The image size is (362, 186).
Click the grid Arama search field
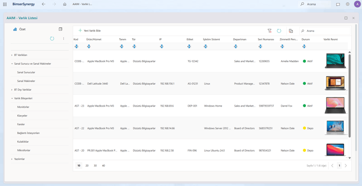point(325,31)
